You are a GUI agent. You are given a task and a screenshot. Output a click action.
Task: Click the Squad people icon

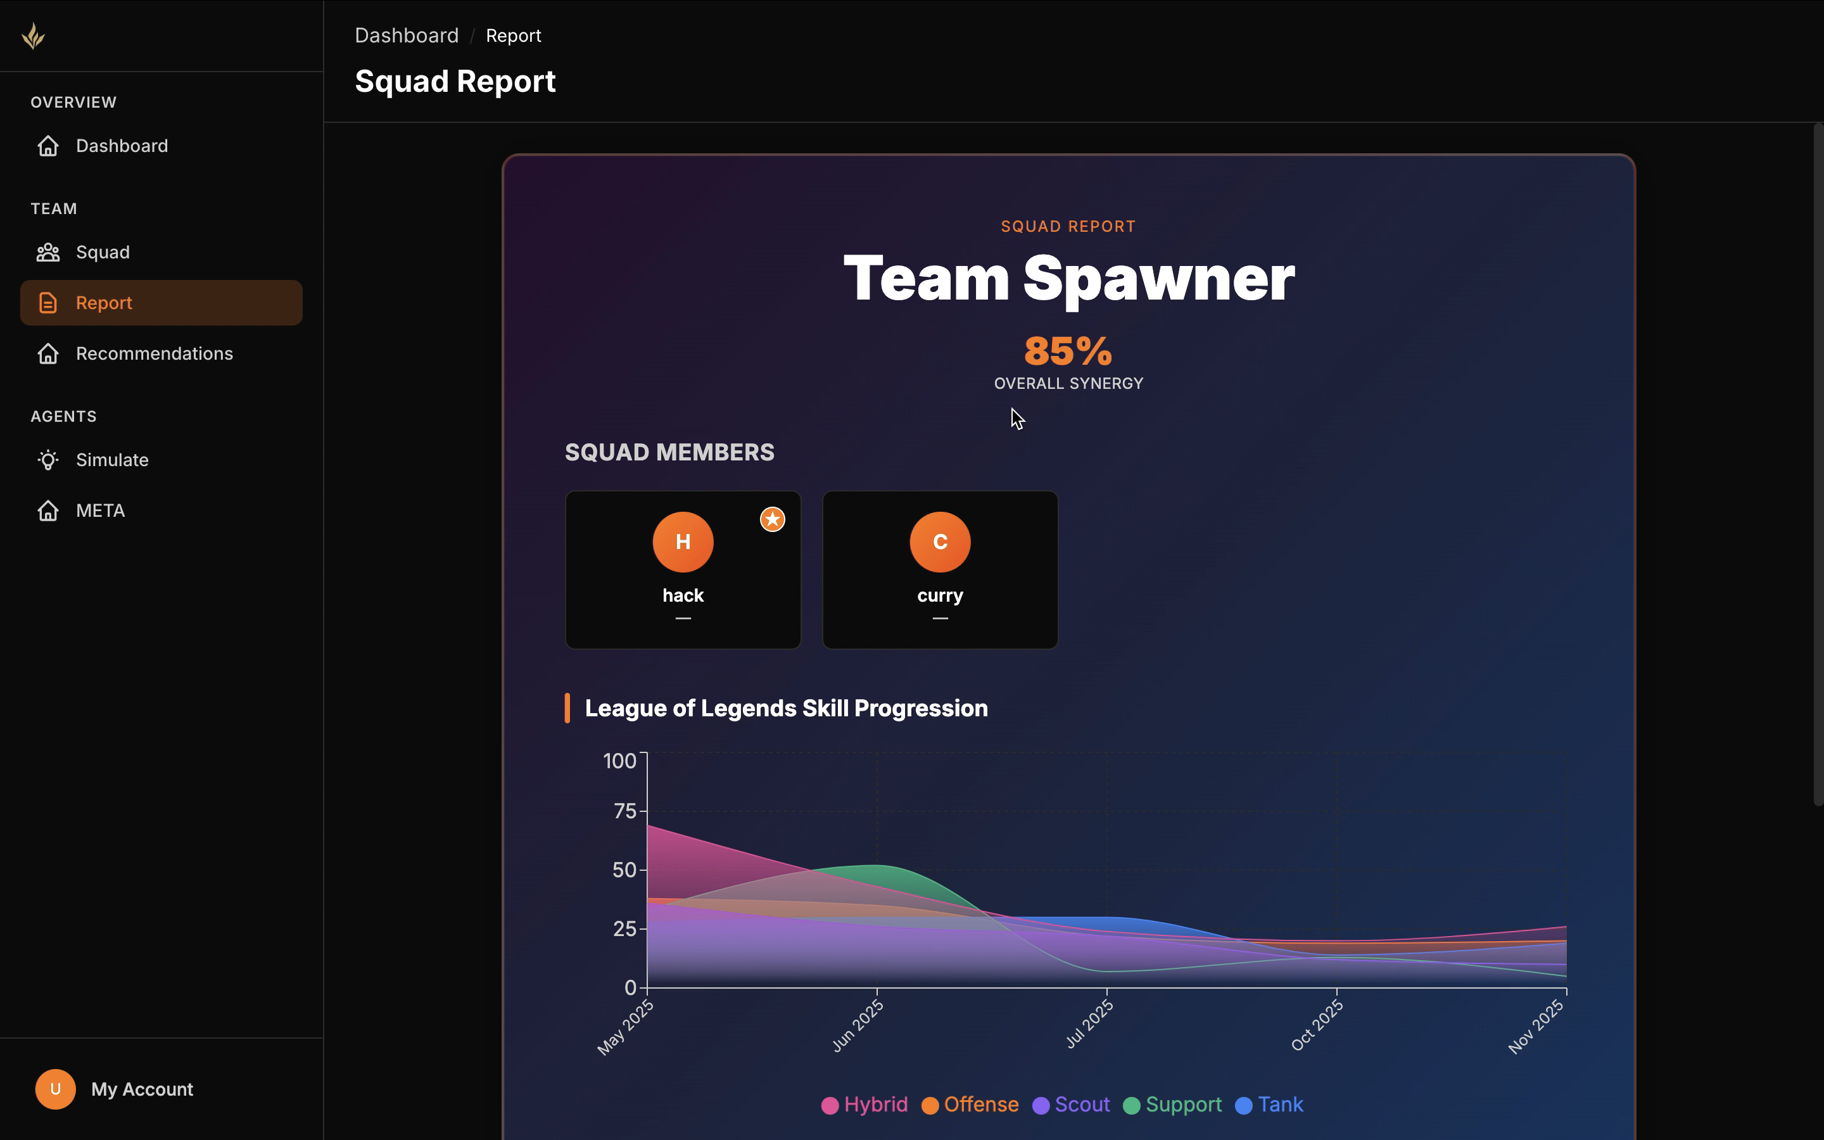coord(48,253)
